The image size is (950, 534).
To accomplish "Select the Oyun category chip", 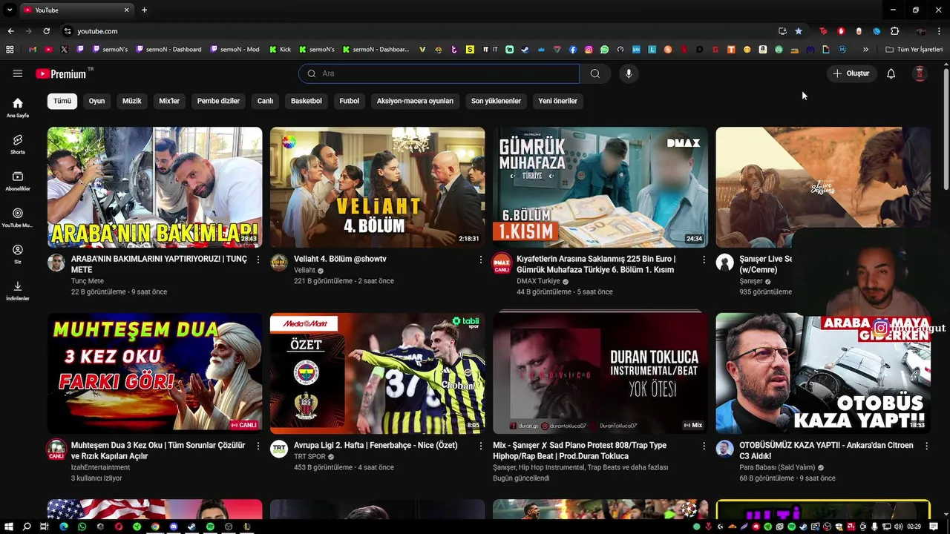I will tap(97, 101).
